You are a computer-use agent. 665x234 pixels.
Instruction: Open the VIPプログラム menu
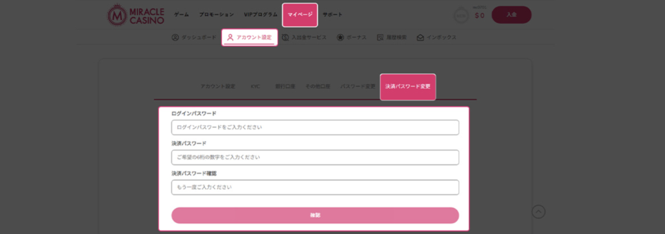tap(260, 15)
